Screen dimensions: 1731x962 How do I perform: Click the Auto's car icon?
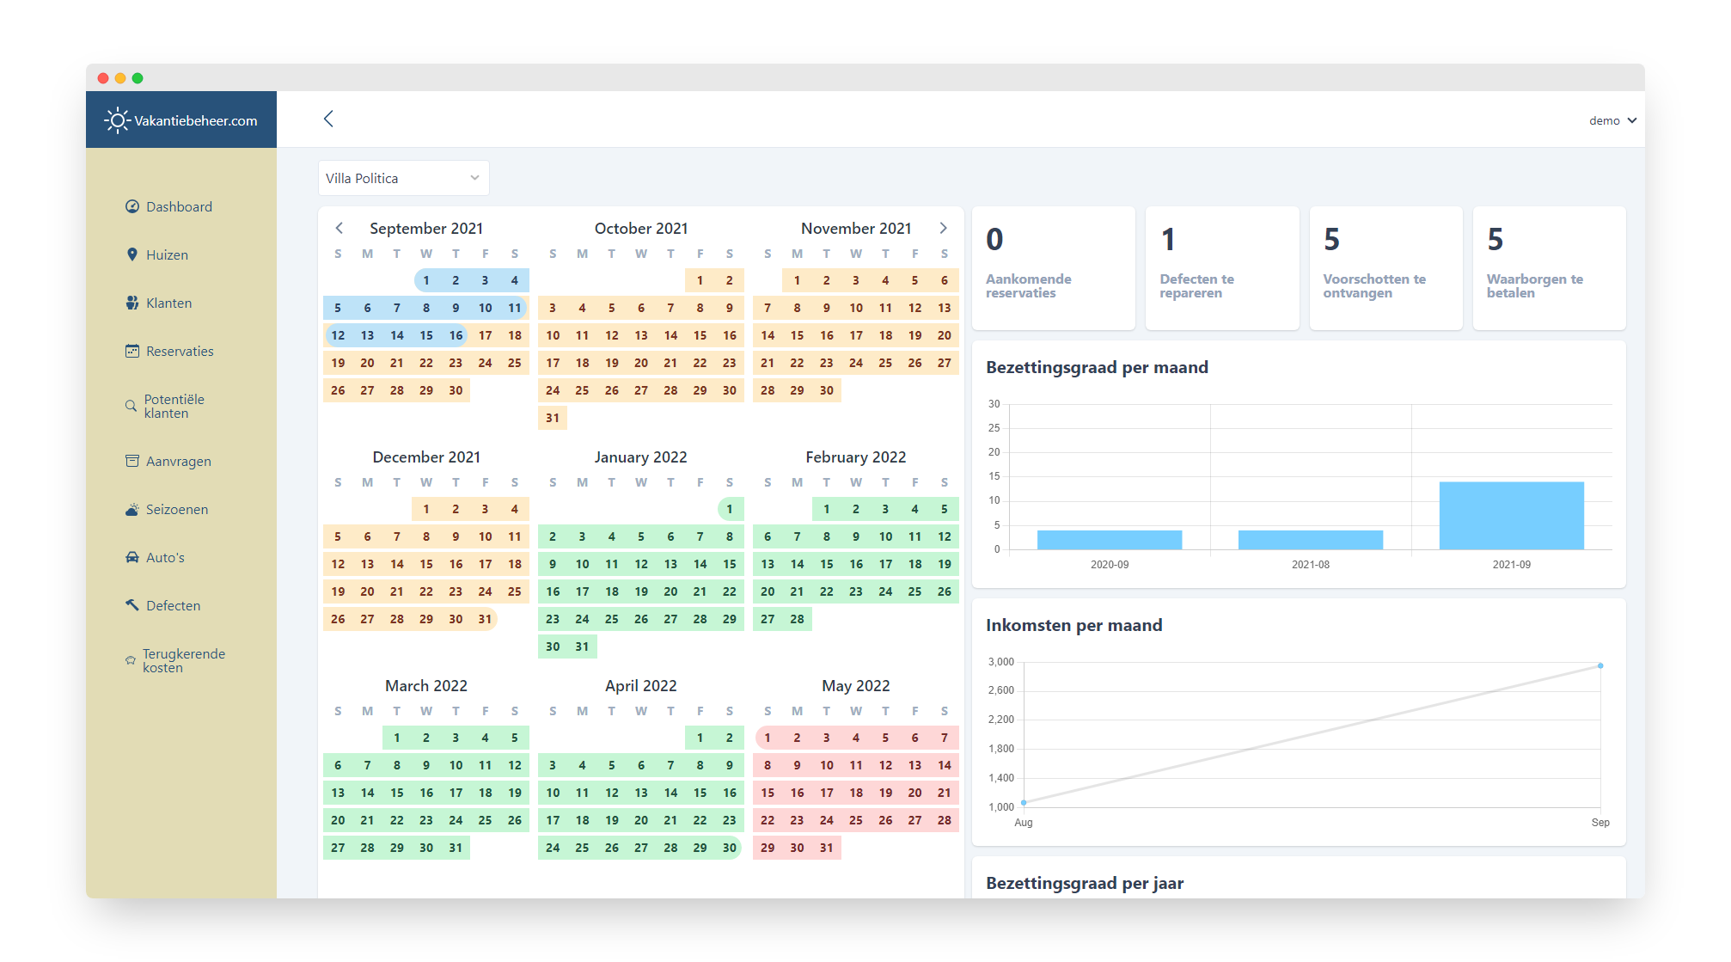click(x=132, y=557)
